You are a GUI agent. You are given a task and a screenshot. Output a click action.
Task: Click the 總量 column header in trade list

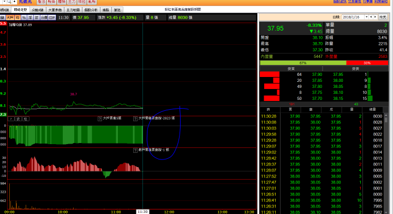(373, 110)
